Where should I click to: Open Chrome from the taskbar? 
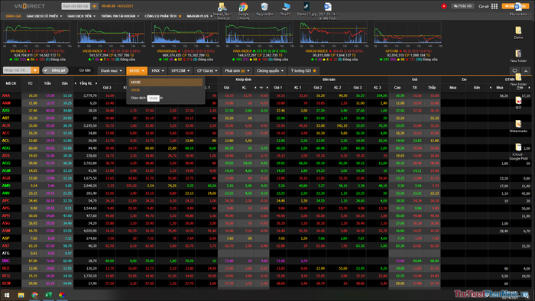pyautogui.click(x=35, y=295)
